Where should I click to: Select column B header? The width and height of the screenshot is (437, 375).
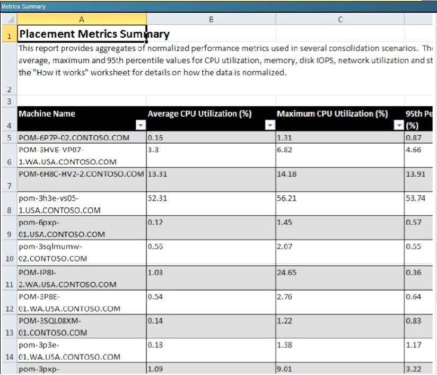(211, 19)
